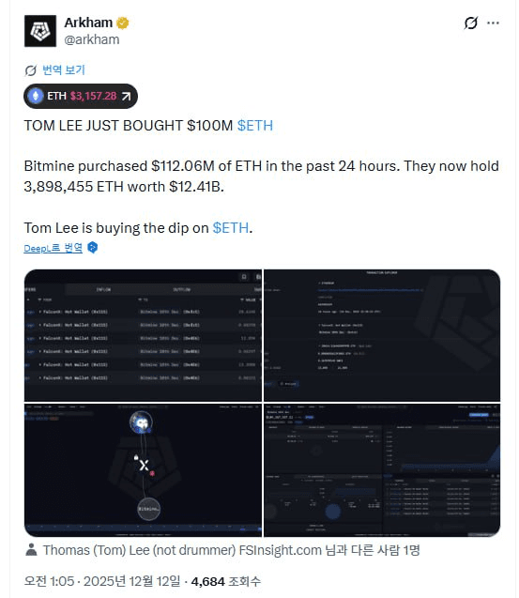Click the Arkham profile avatar
Viewport: 519px width, 598px height.
(x=40, y=31)
